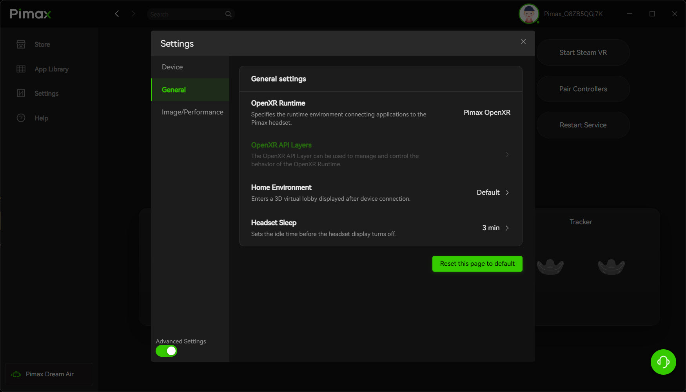The image size is (686, 392).
Task: Open App Library in the sidebar
Action: [51, 69]
